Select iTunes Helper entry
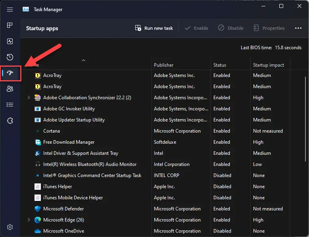This screenshot has height=237, width=309. coord(58,187)
